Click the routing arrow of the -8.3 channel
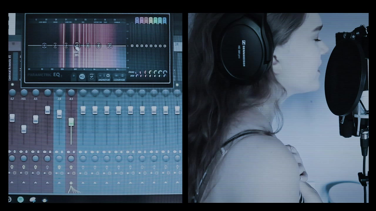376x211 pixels. pyautogui.click(x=71, y=183)
